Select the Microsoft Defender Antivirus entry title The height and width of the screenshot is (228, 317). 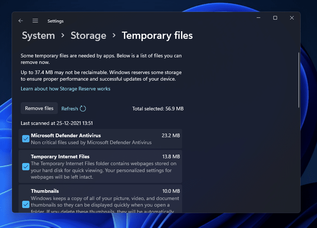pos(66,135)
